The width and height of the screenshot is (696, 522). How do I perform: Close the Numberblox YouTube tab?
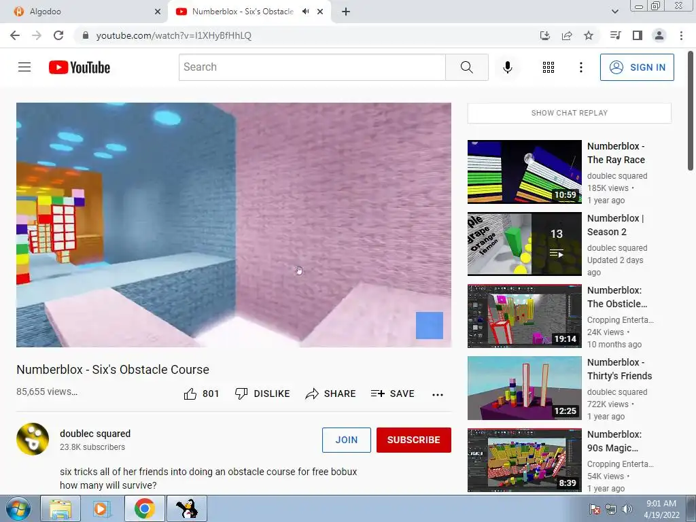point(320,12)
